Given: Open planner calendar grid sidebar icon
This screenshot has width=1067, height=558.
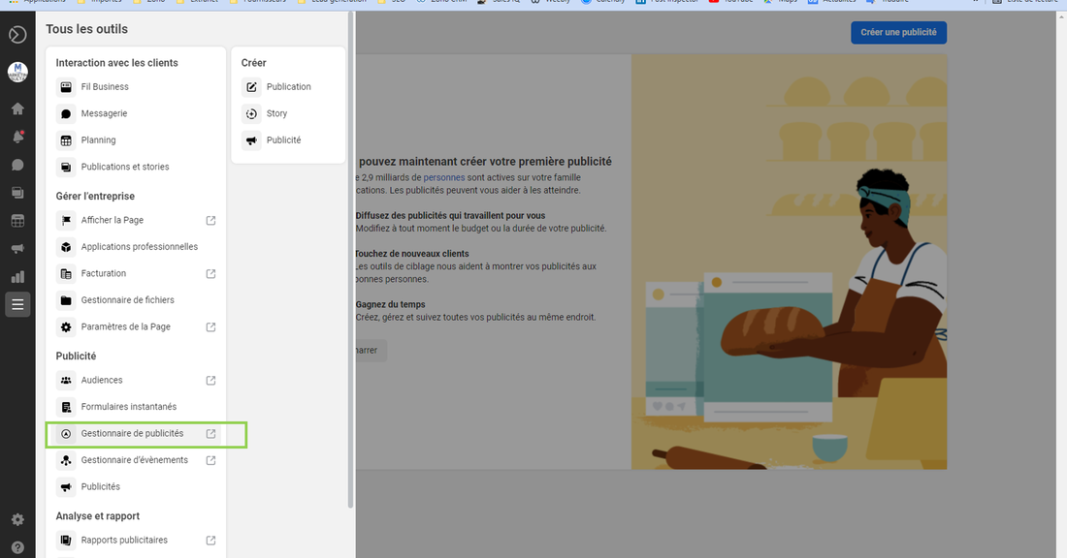Looking at the screenshot, I should (x=17, y=221).
